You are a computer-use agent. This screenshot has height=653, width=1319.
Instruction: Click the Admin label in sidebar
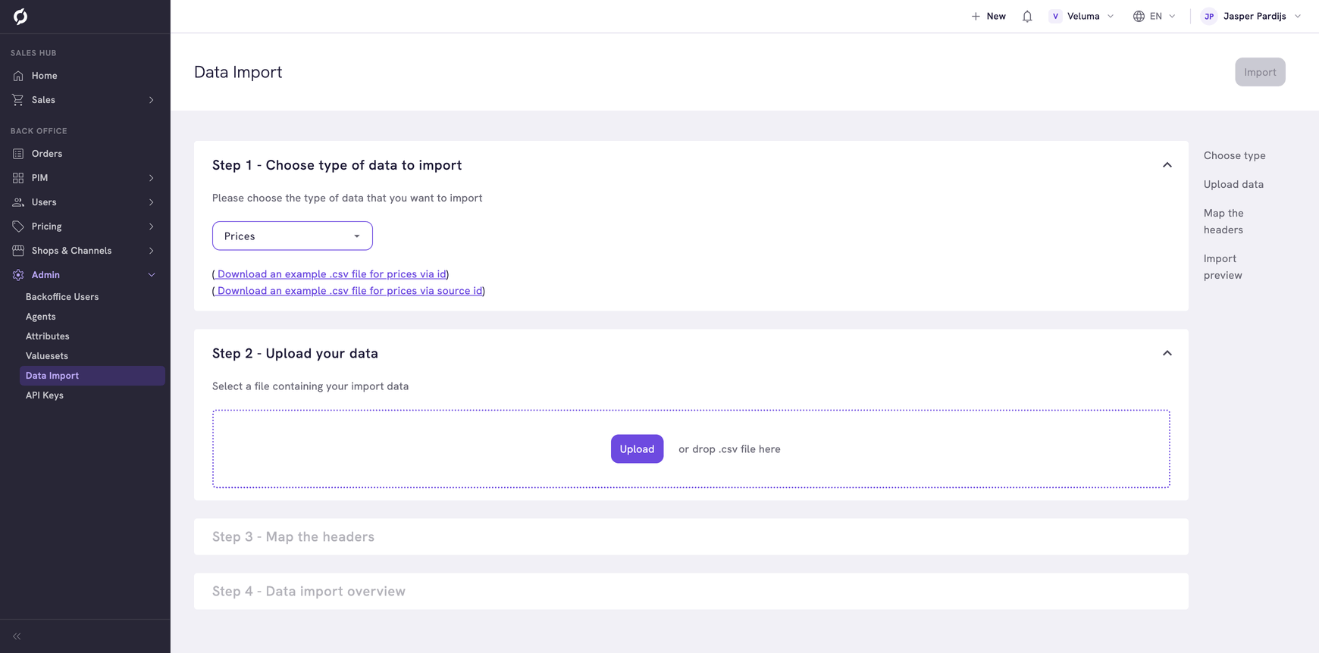45,275
